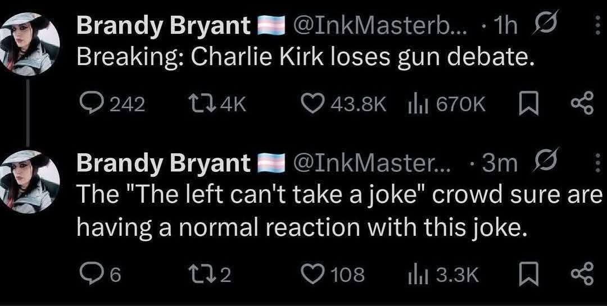Retweet the second tweet with 2 reposts
The image size is (607, 306).
tap(201, 275)
